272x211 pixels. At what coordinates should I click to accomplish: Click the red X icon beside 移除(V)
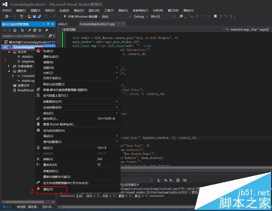point(38,159)
